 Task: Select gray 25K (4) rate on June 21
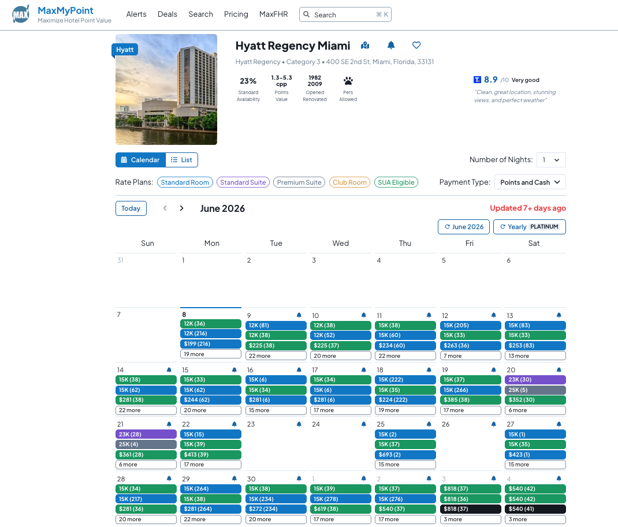(146, 444)
